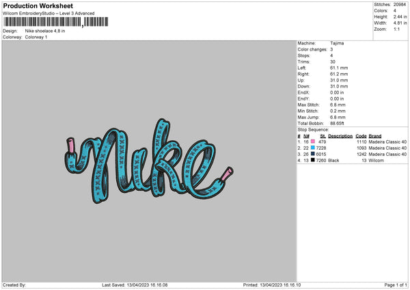Click the Trims value 30
Image resolution: width=410 pixels, height=290 pixels.
333,62
